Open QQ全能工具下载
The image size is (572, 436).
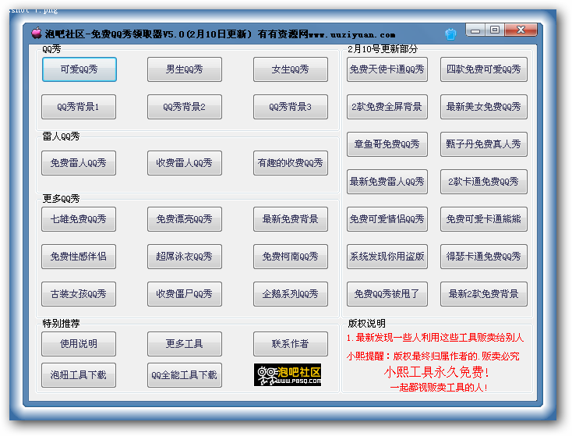tap(185, 375)
